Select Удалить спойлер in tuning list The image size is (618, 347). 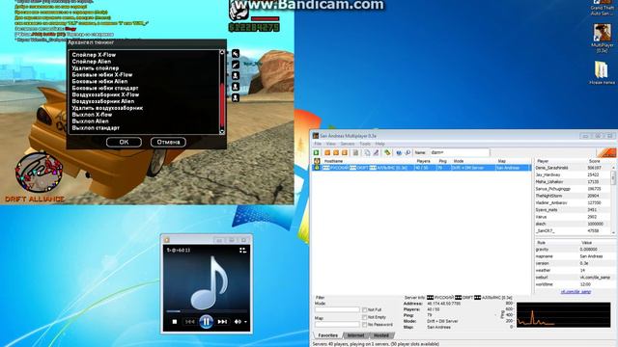96,68
